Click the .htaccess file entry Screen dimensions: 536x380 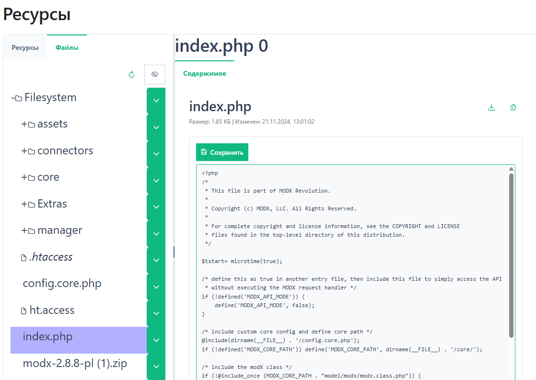(50, 257)
